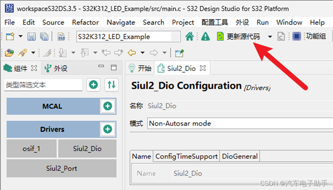Click the Drivers category header

pyautogui.click(x=52, y=129)
